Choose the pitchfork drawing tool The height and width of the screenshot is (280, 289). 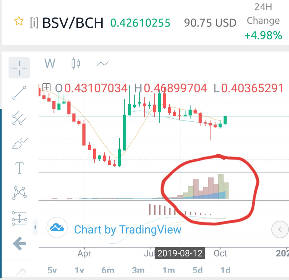tap(19, 118)
